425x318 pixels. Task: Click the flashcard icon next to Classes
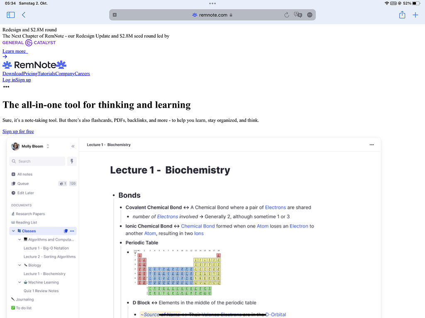click(65, 231)
